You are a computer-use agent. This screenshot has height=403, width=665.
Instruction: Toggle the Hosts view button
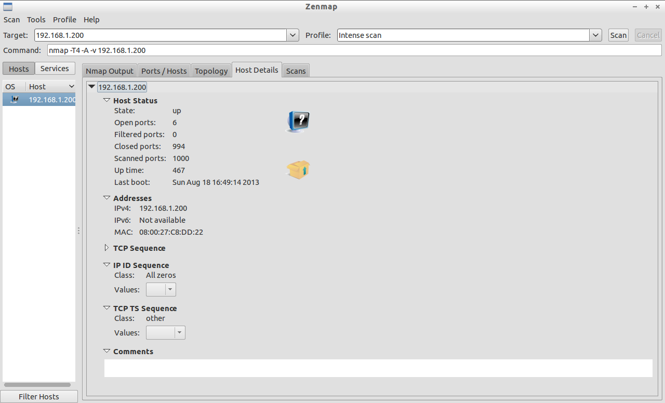click(x=19, y=69)
